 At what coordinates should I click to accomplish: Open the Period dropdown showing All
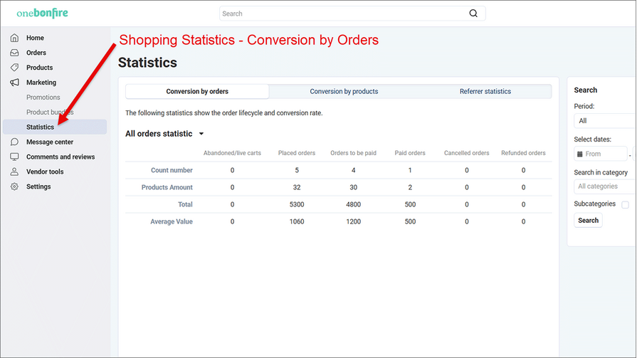click(605, 121)
